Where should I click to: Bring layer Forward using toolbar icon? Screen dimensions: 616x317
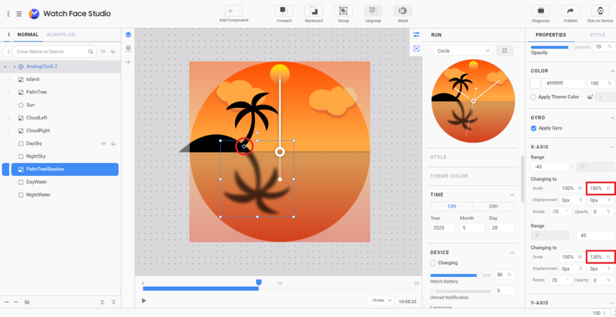[284, 11]
